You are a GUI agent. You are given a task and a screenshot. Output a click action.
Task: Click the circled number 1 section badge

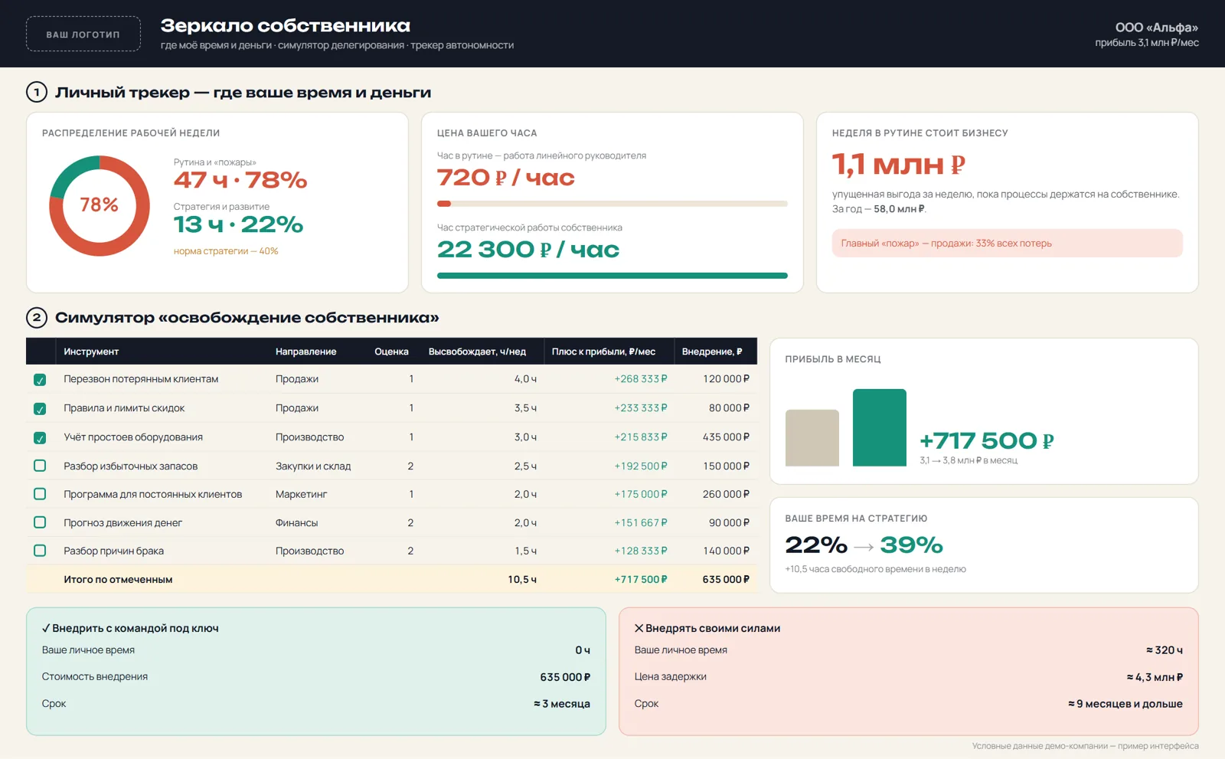37,93
